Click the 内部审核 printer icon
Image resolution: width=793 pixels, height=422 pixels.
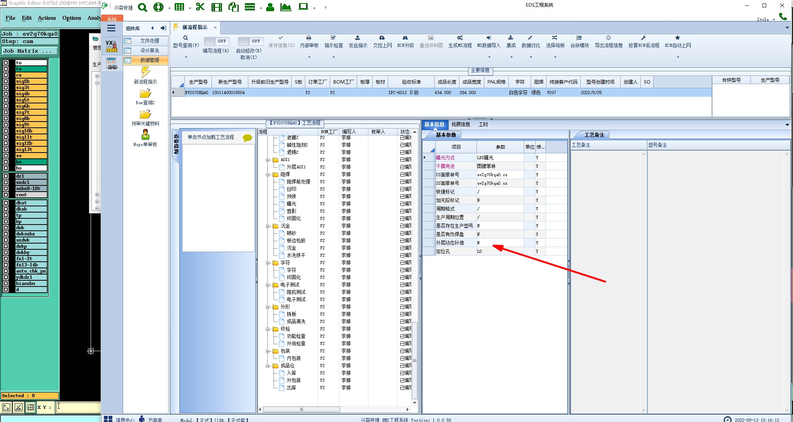click(x=309, y=38)
